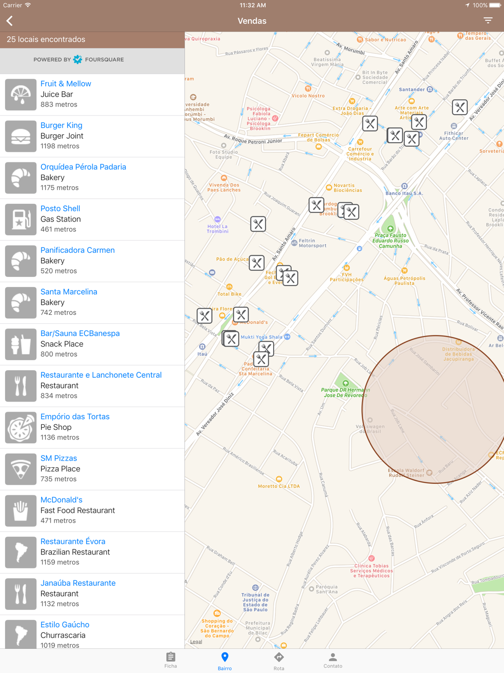Viewport: 504px width, 673px height.
Task: Tap the Banco Itaú S.A. map label
Action: 404,193
